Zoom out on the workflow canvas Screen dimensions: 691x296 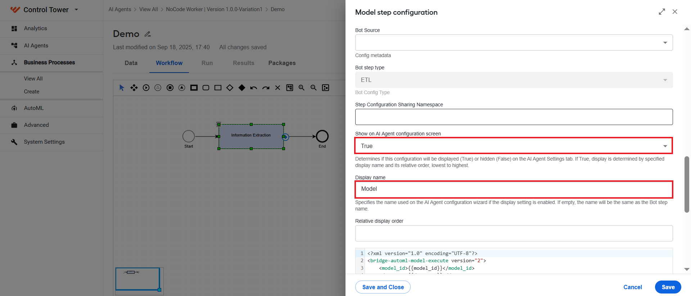pyautogui.click(x=313, y=88)
